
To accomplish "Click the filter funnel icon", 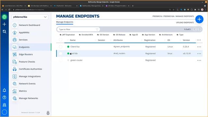I will click(97, 29).
